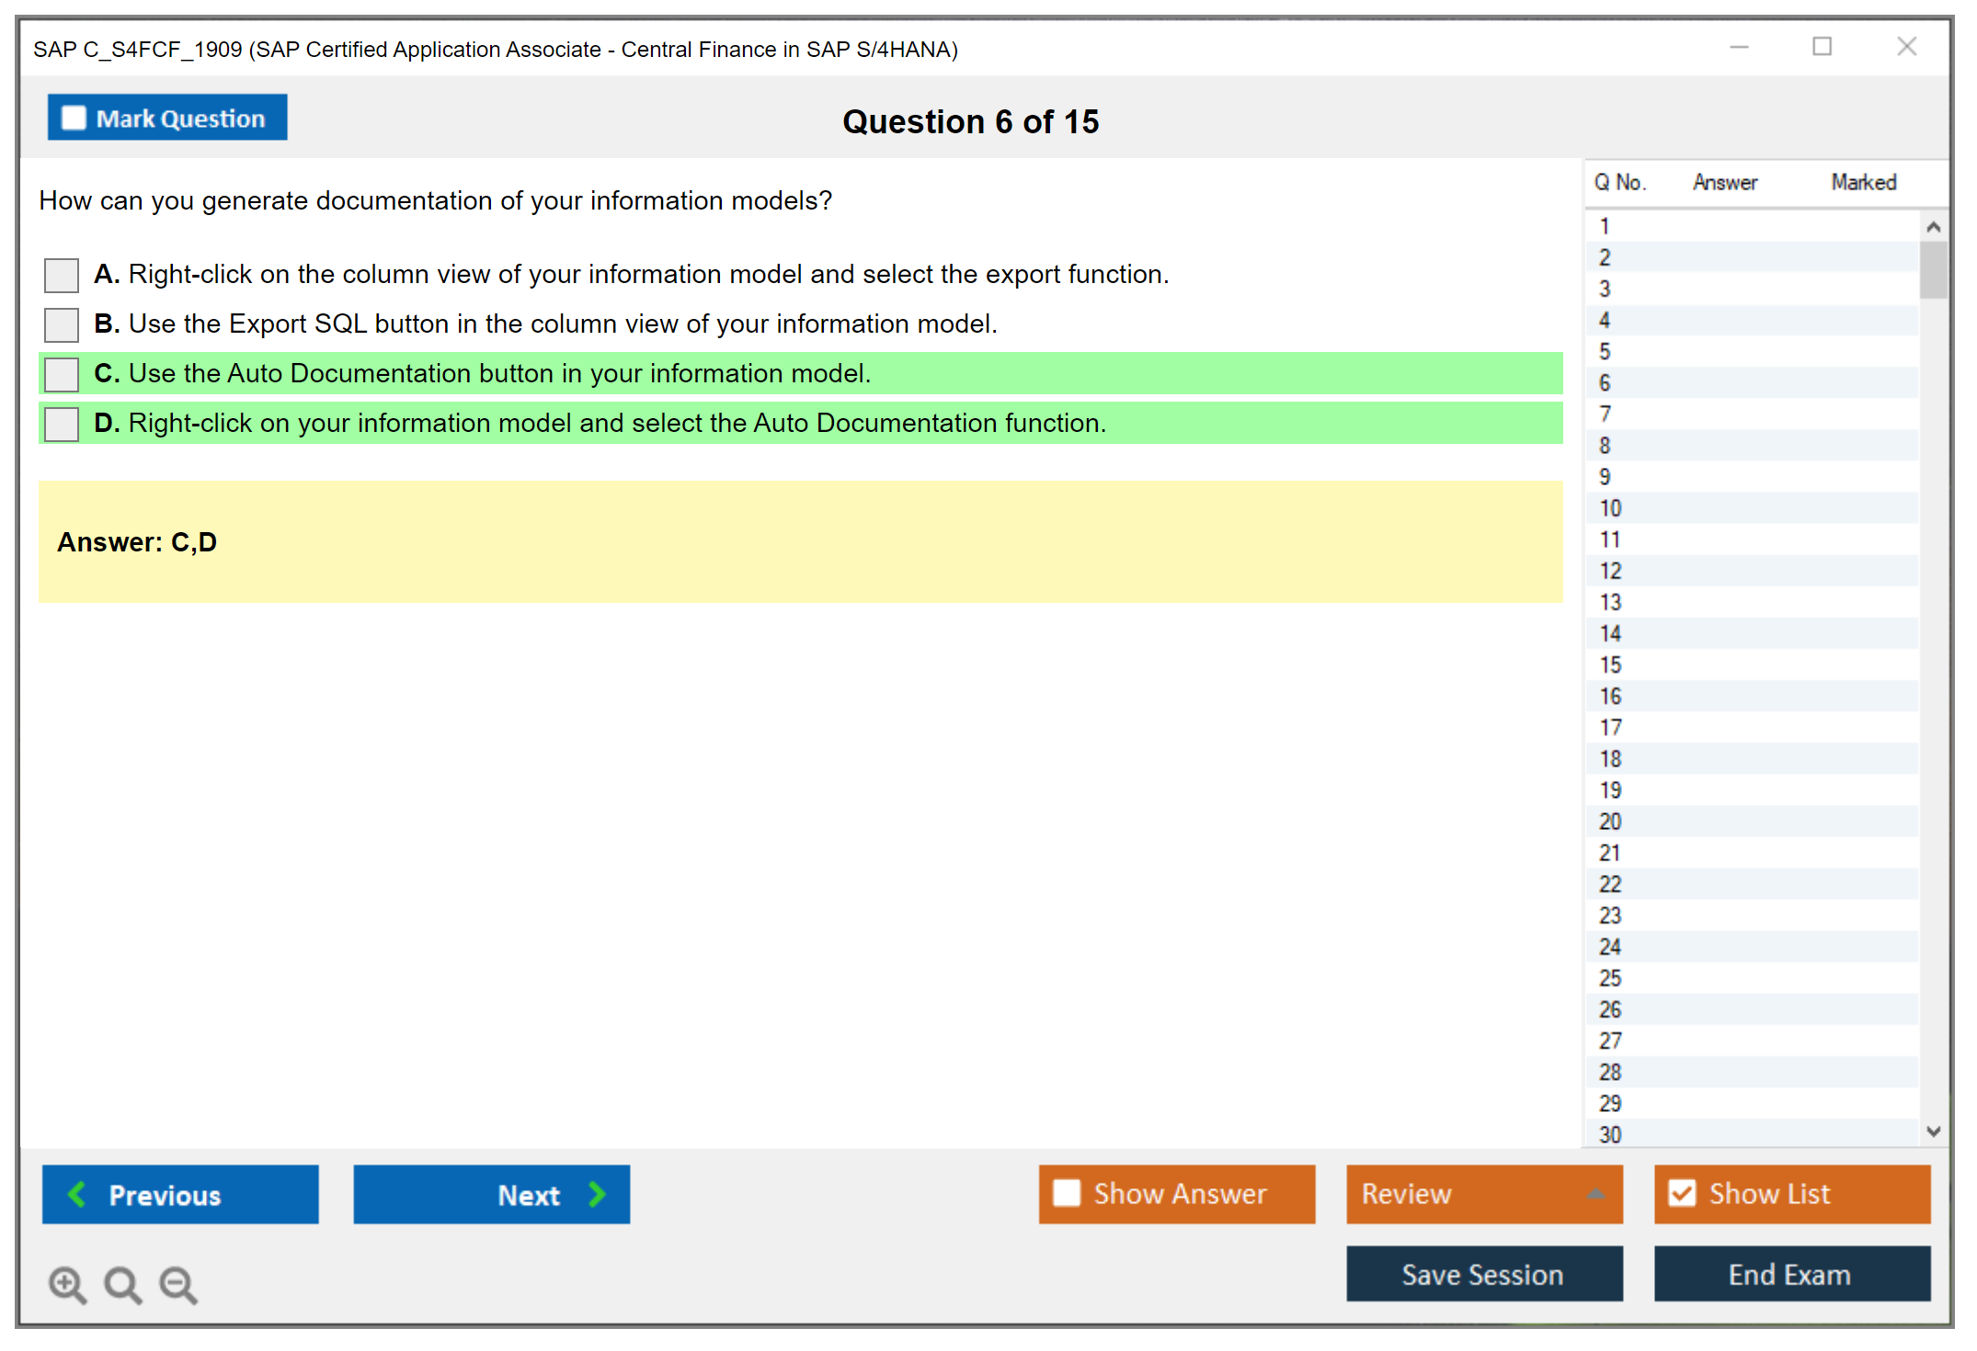Image resolution: width=1977 pixels, height=1351 pixels.
Task: Toggle the Show Answer checkbox
Action: click(1067, 1193)
